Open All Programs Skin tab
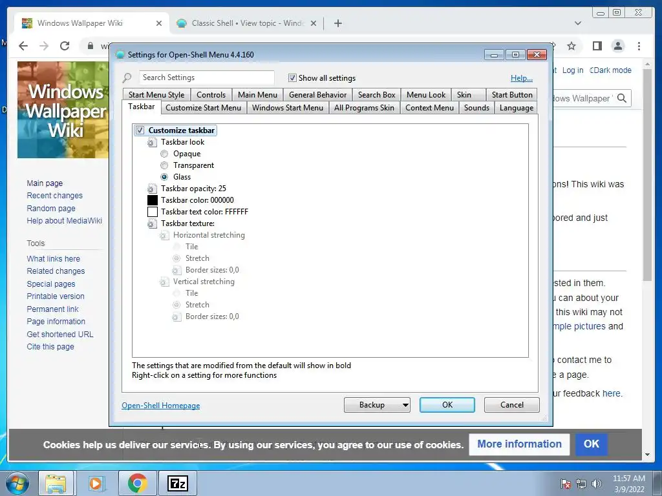 365,108
